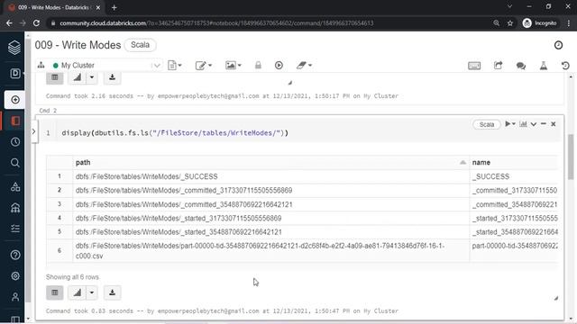
Task: Click the cluster hierarchy icon beside My Cluster
Action: click(x=41, y=65)
